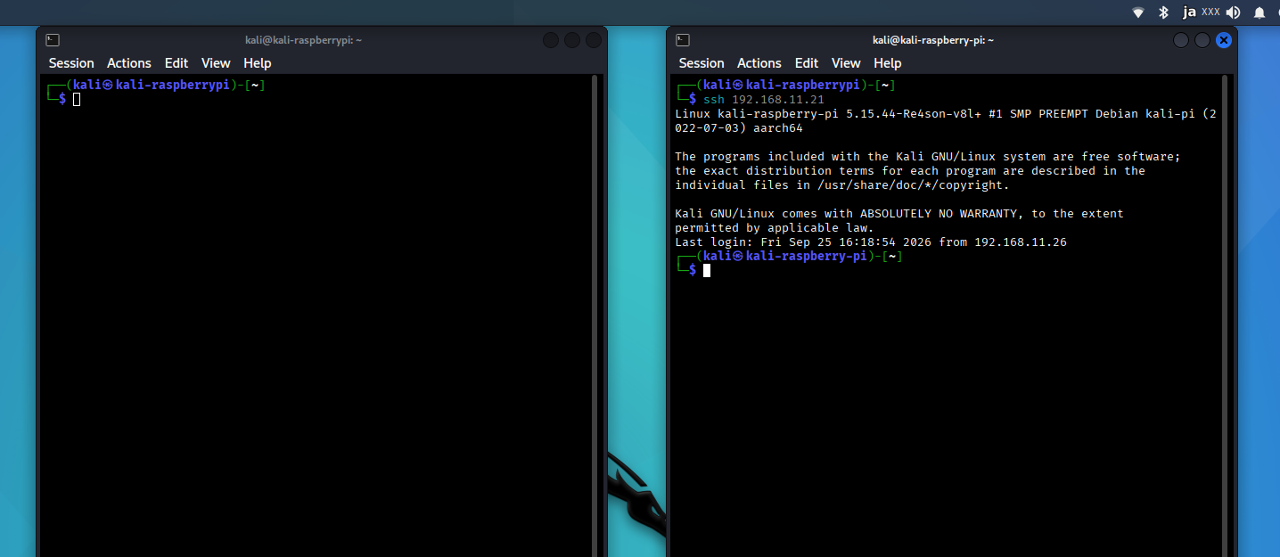1280x557 pixels.
Task: Click 'permitted by applicable law.' line
Action: pyautogui.click(x=775, y=227)
